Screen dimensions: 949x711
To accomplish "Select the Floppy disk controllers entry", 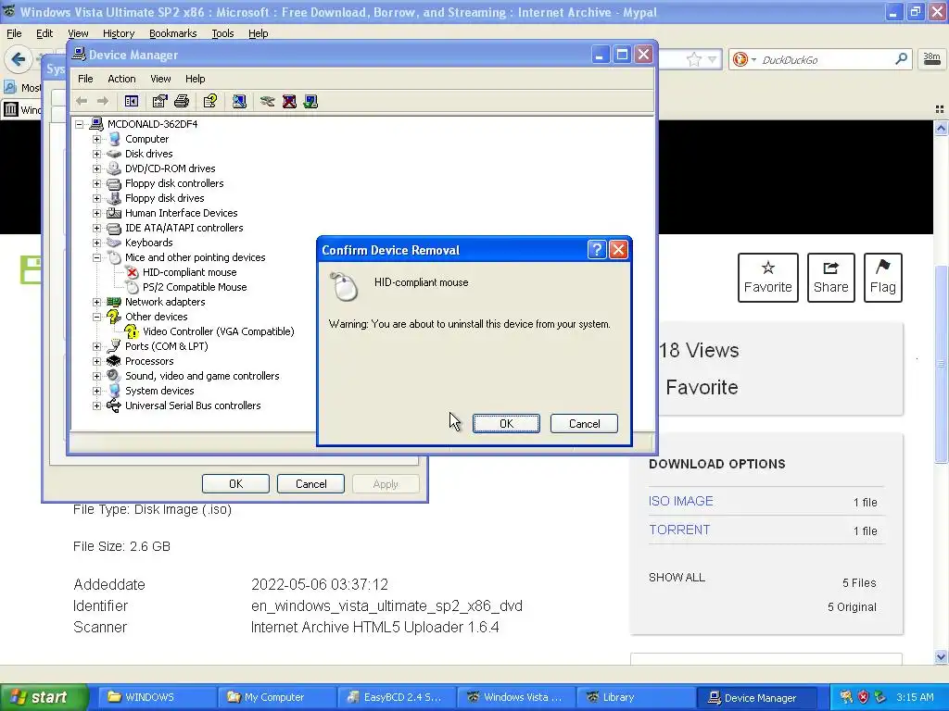I will (174, 183).
